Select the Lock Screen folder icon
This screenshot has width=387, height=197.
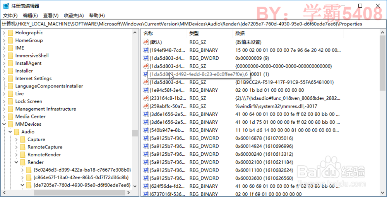coord(10,101)
